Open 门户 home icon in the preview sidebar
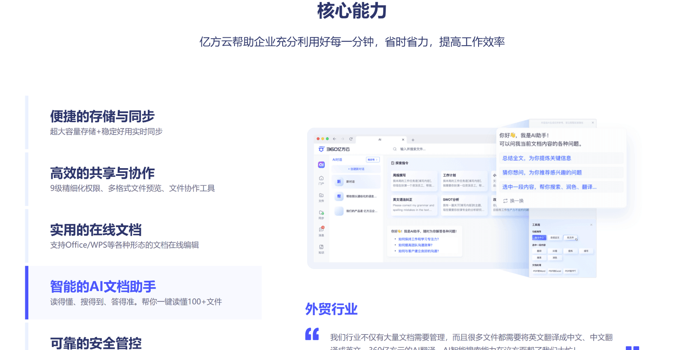 (x=321, y=180)
